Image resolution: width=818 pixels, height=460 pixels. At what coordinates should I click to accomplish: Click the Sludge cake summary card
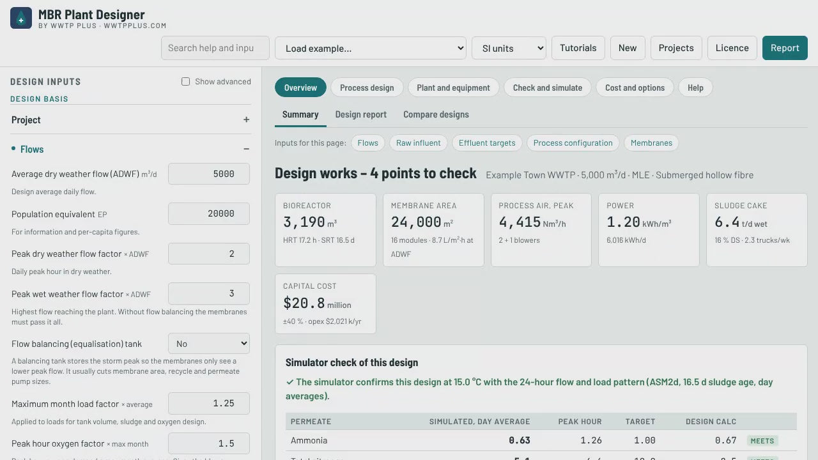tap(757, 230)
